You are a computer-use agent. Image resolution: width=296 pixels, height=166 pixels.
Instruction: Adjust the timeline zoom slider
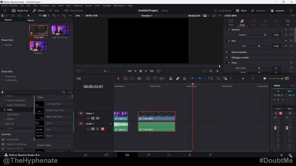(243, 78)
